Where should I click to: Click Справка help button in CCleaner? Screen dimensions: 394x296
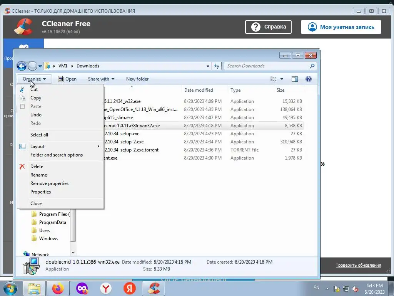tap(268, 27)
